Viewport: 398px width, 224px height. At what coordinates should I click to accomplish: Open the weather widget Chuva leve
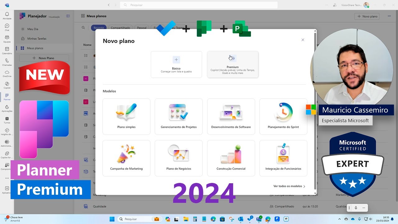(x=13, y=219)
